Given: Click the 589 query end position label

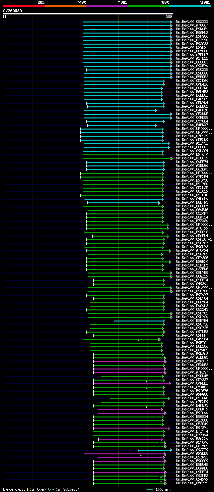Looking at the screenshot, I should point(169,16).
